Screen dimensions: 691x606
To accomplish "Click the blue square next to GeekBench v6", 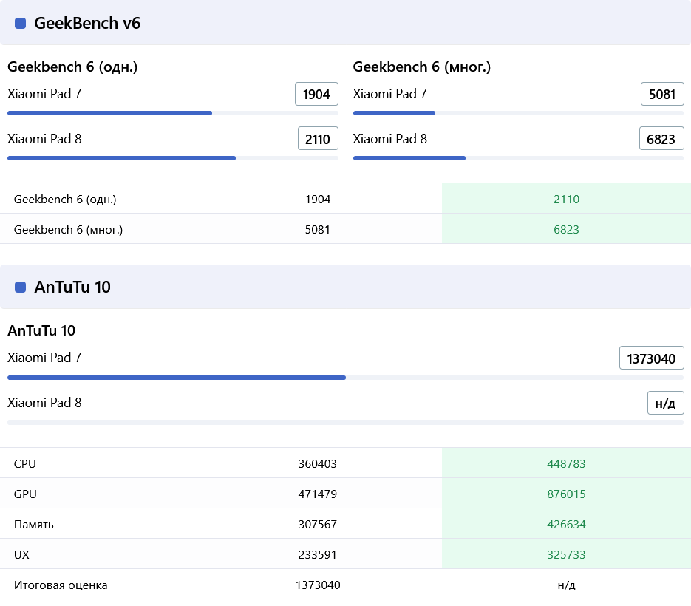I will point(20,24).
